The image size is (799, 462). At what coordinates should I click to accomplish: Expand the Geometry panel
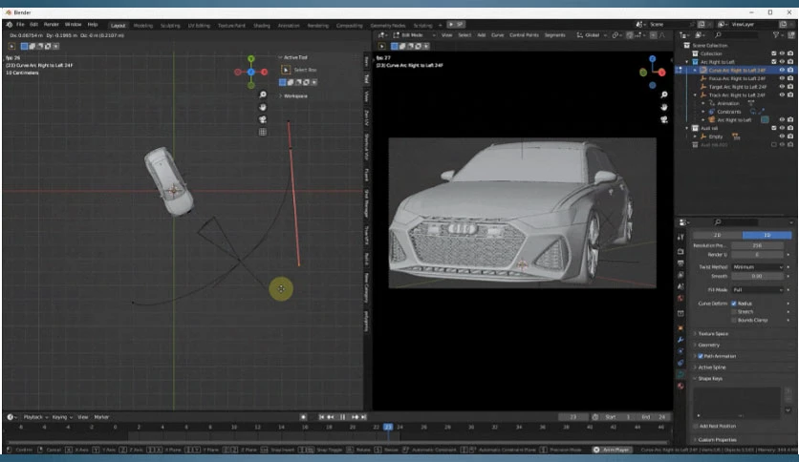click(x=708, y=345)
